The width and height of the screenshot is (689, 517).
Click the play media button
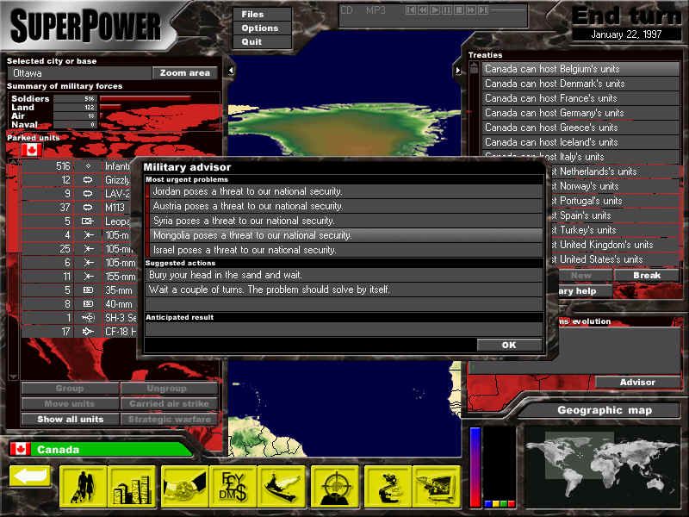click(435, 9)
